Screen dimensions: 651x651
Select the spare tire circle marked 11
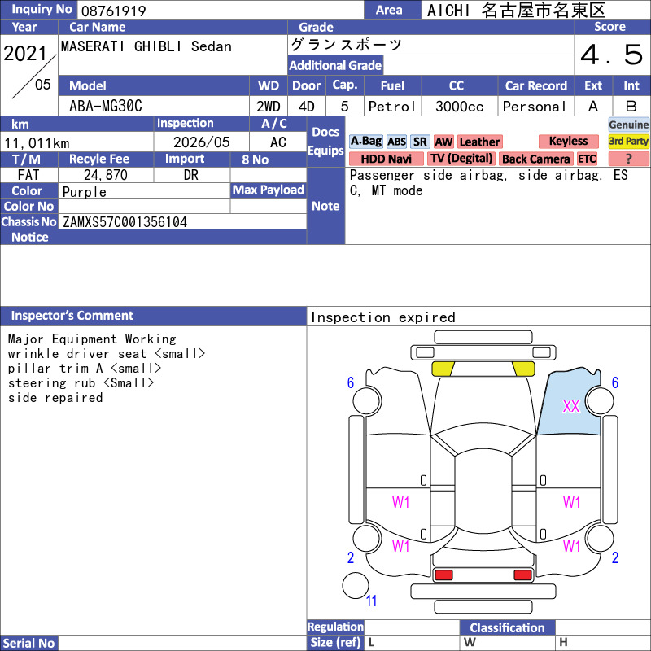click(x=356, y=585)
